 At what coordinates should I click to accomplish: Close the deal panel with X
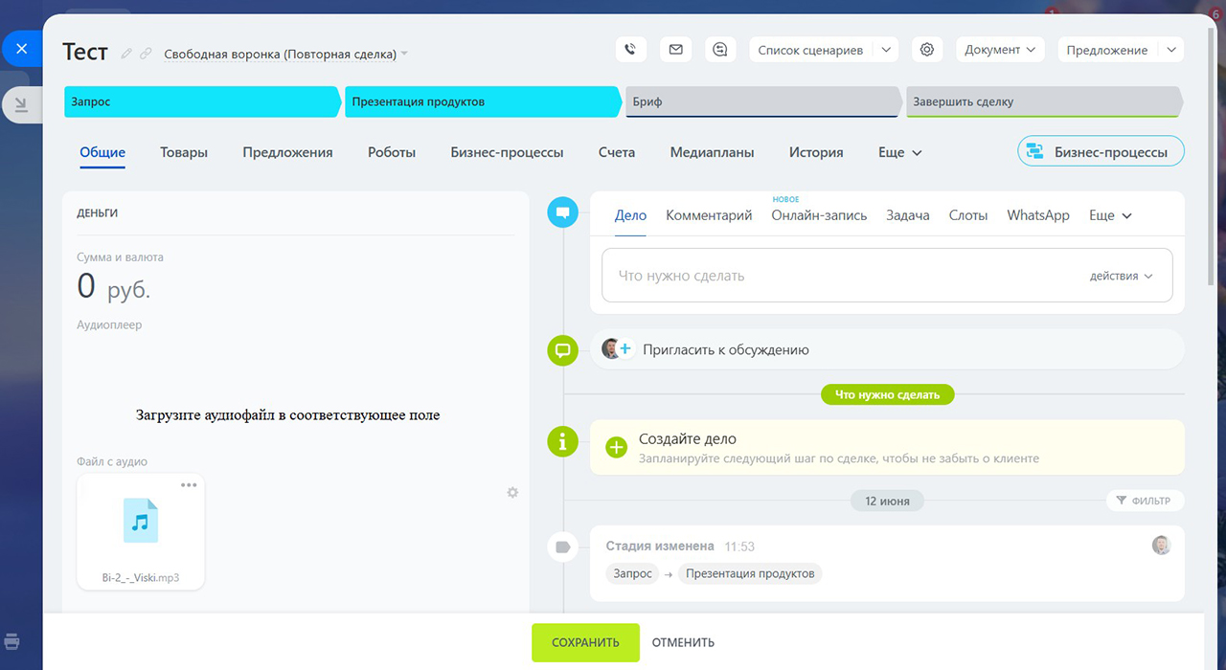(22, 49)
